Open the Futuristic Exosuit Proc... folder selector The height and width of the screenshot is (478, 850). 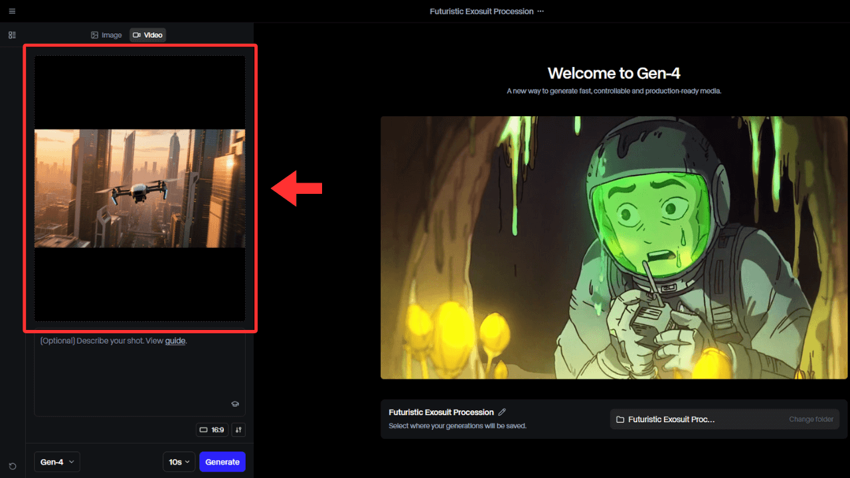pos(724,420)
